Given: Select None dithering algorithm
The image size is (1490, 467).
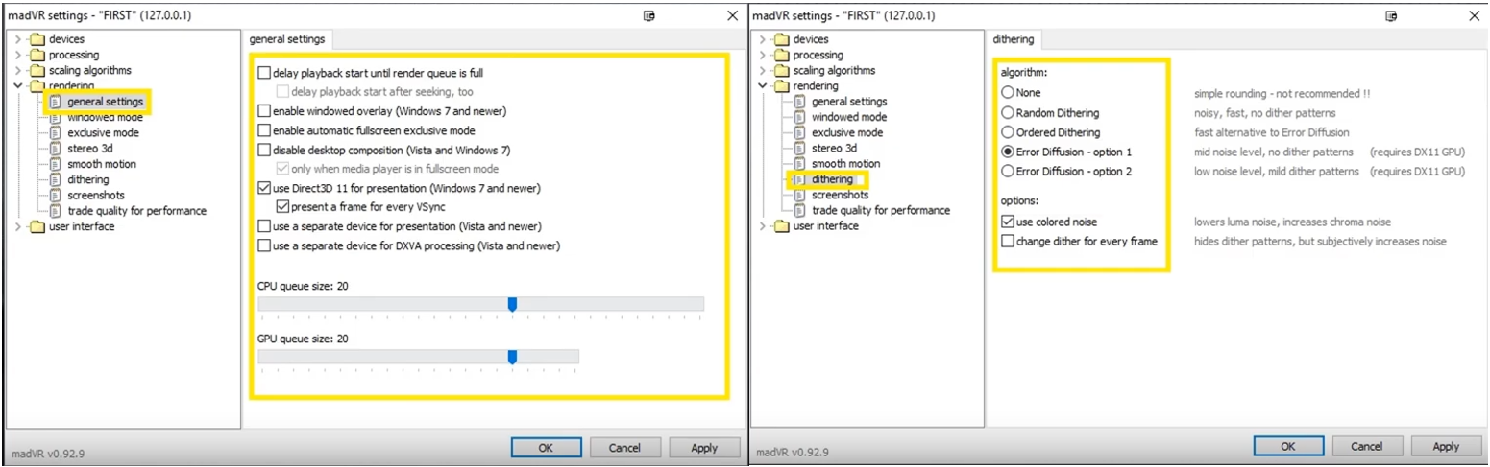Looking at the screenshot, I should click(x=1008, y=93).
